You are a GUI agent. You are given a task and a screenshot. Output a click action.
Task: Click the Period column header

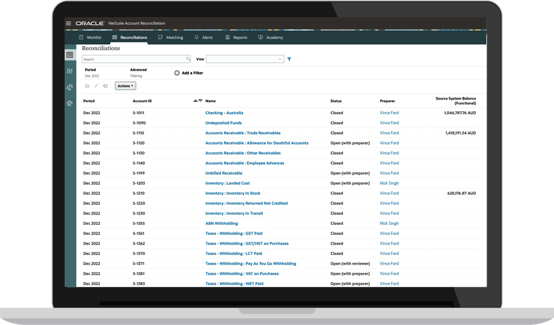89,101
